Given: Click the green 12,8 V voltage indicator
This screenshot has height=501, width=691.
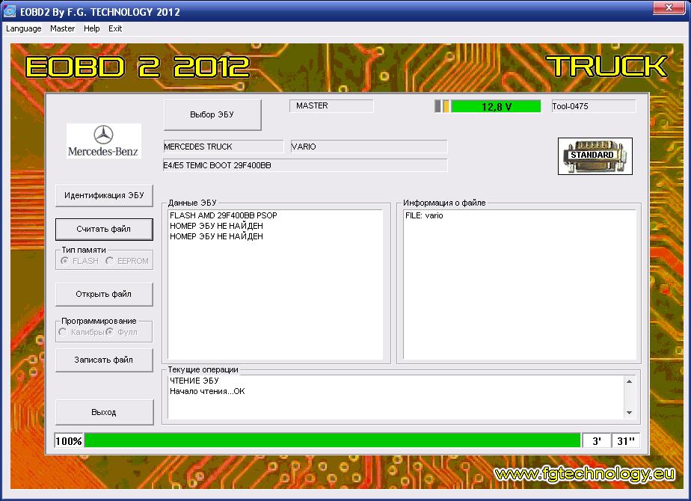Looking at the screenshot, I should coord(495,106).
